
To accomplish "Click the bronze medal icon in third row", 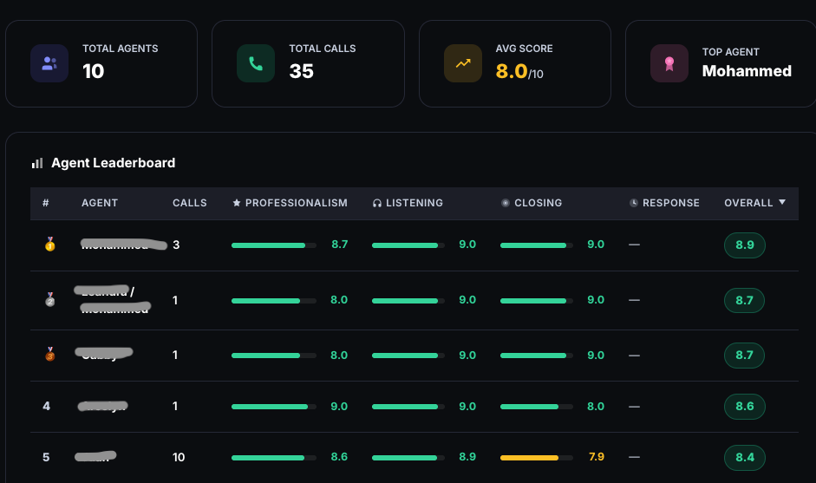I will (x=49, y=355).
